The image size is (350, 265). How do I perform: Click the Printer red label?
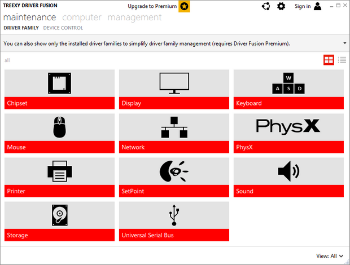pyautogui.click(x=59, y=191)
